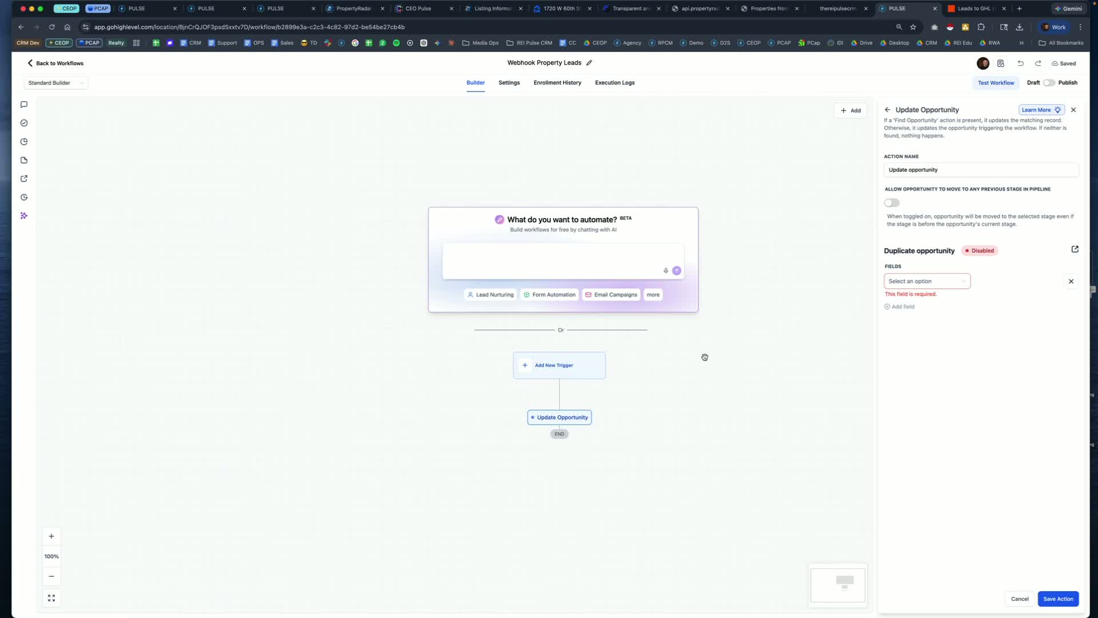The height and width of the screenshot is (618, 1098).
Task: Switch to the Settings tab
Action: click(509, 83)
